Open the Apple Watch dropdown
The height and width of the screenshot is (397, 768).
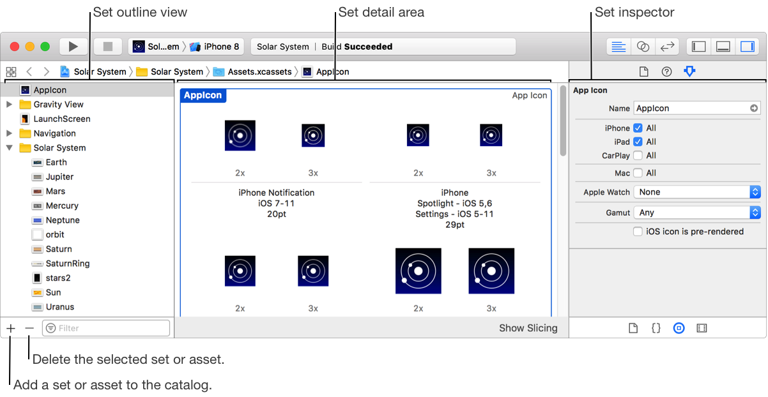click(x=697, y=192)
